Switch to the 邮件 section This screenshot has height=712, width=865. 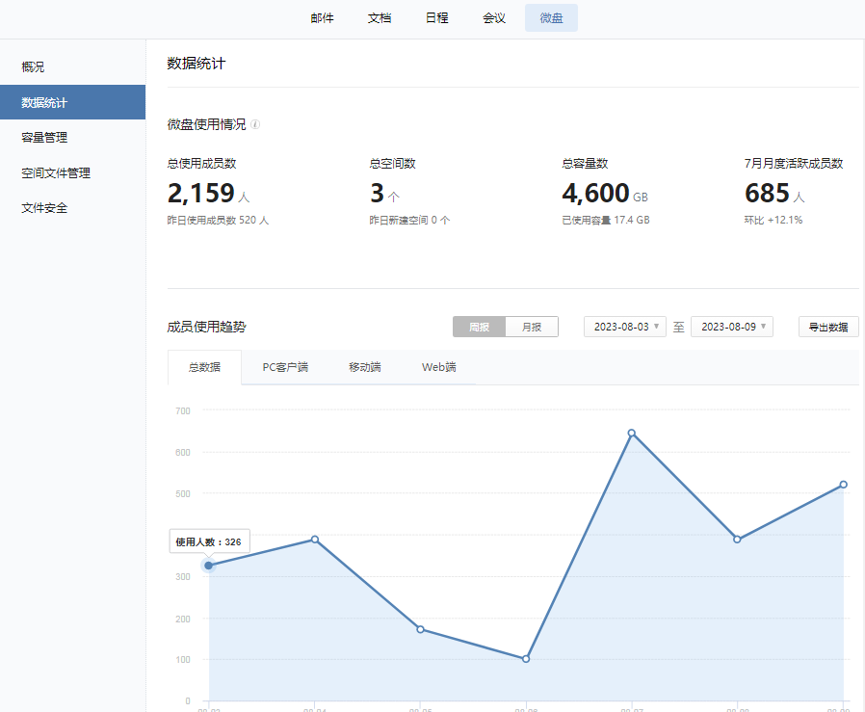322,17
